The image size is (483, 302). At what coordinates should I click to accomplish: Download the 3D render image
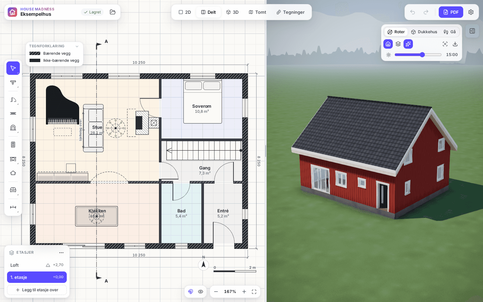(x=455, y=44)
